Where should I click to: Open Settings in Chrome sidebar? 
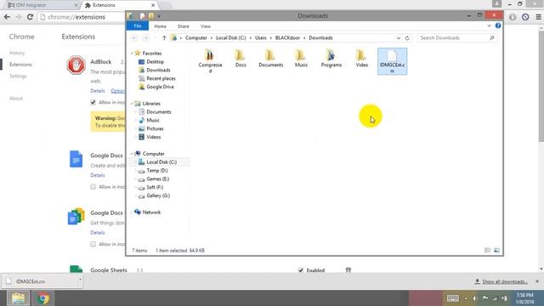[18, 76]
